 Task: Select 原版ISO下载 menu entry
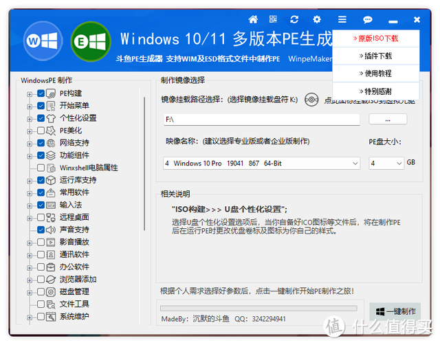pos(376,38)
